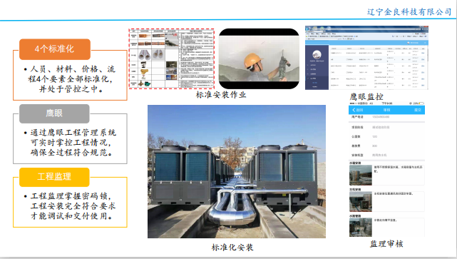
Task: Click the scrollbar of the monitoring table
Action: pos(427,67)
